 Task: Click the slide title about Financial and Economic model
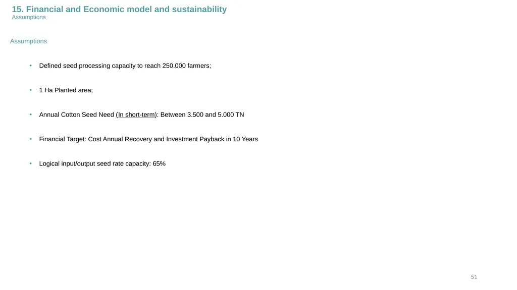pos(119,9)
